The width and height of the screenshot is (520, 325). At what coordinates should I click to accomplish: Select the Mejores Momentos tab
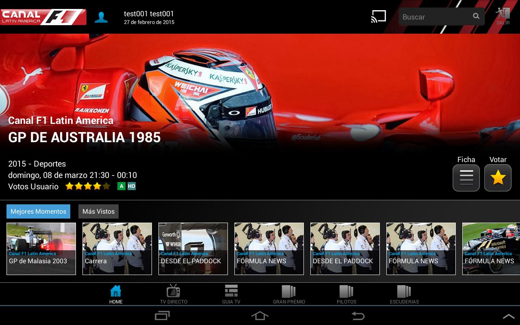[x=38, y=211]
